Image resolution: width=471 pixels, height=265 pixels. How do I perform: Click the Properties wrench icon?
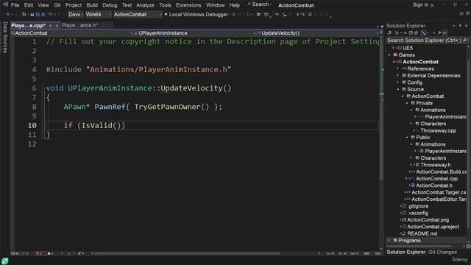click(439, 32)
